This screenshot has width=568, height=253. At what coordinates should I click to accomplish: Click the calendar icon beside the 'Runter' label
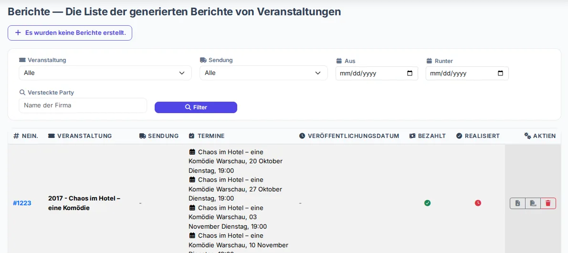(429, 61)
